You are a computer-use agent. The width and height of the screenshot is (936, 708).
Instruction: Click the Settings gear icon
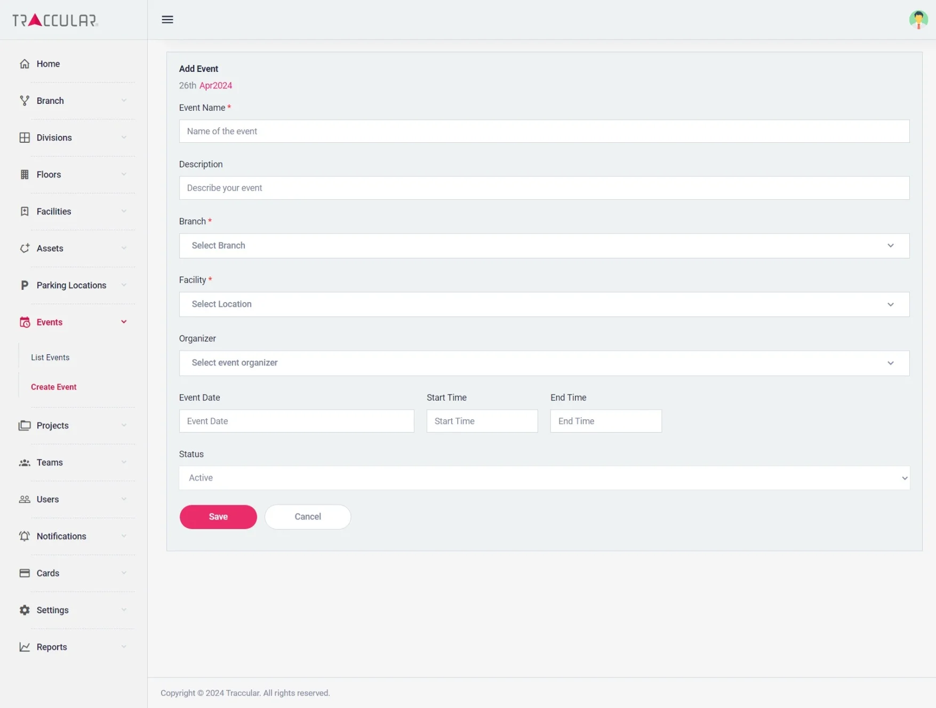(x=25, y=610)
